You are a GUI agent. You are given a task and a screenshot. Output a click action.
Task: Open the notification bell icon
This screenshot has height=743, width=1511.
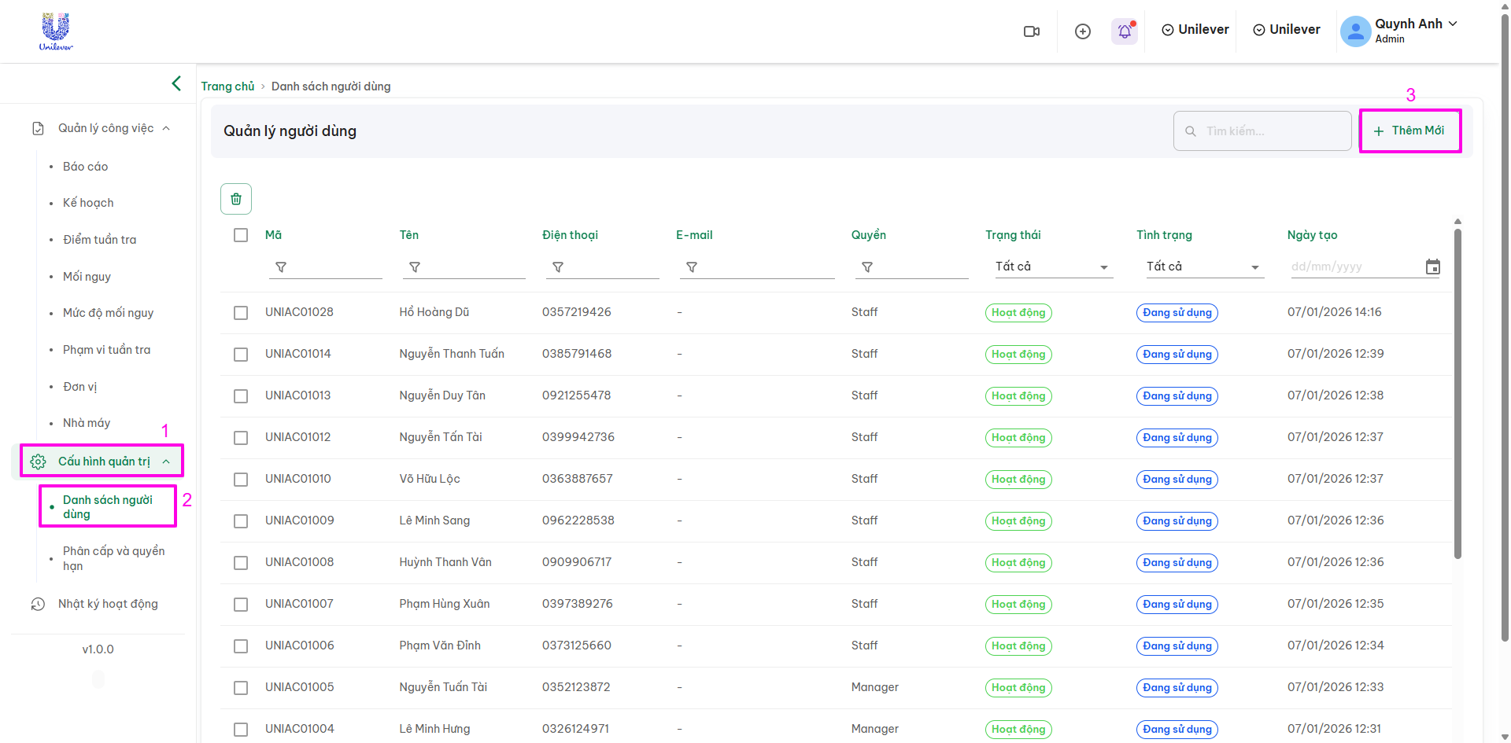(x=1125, y=31)
